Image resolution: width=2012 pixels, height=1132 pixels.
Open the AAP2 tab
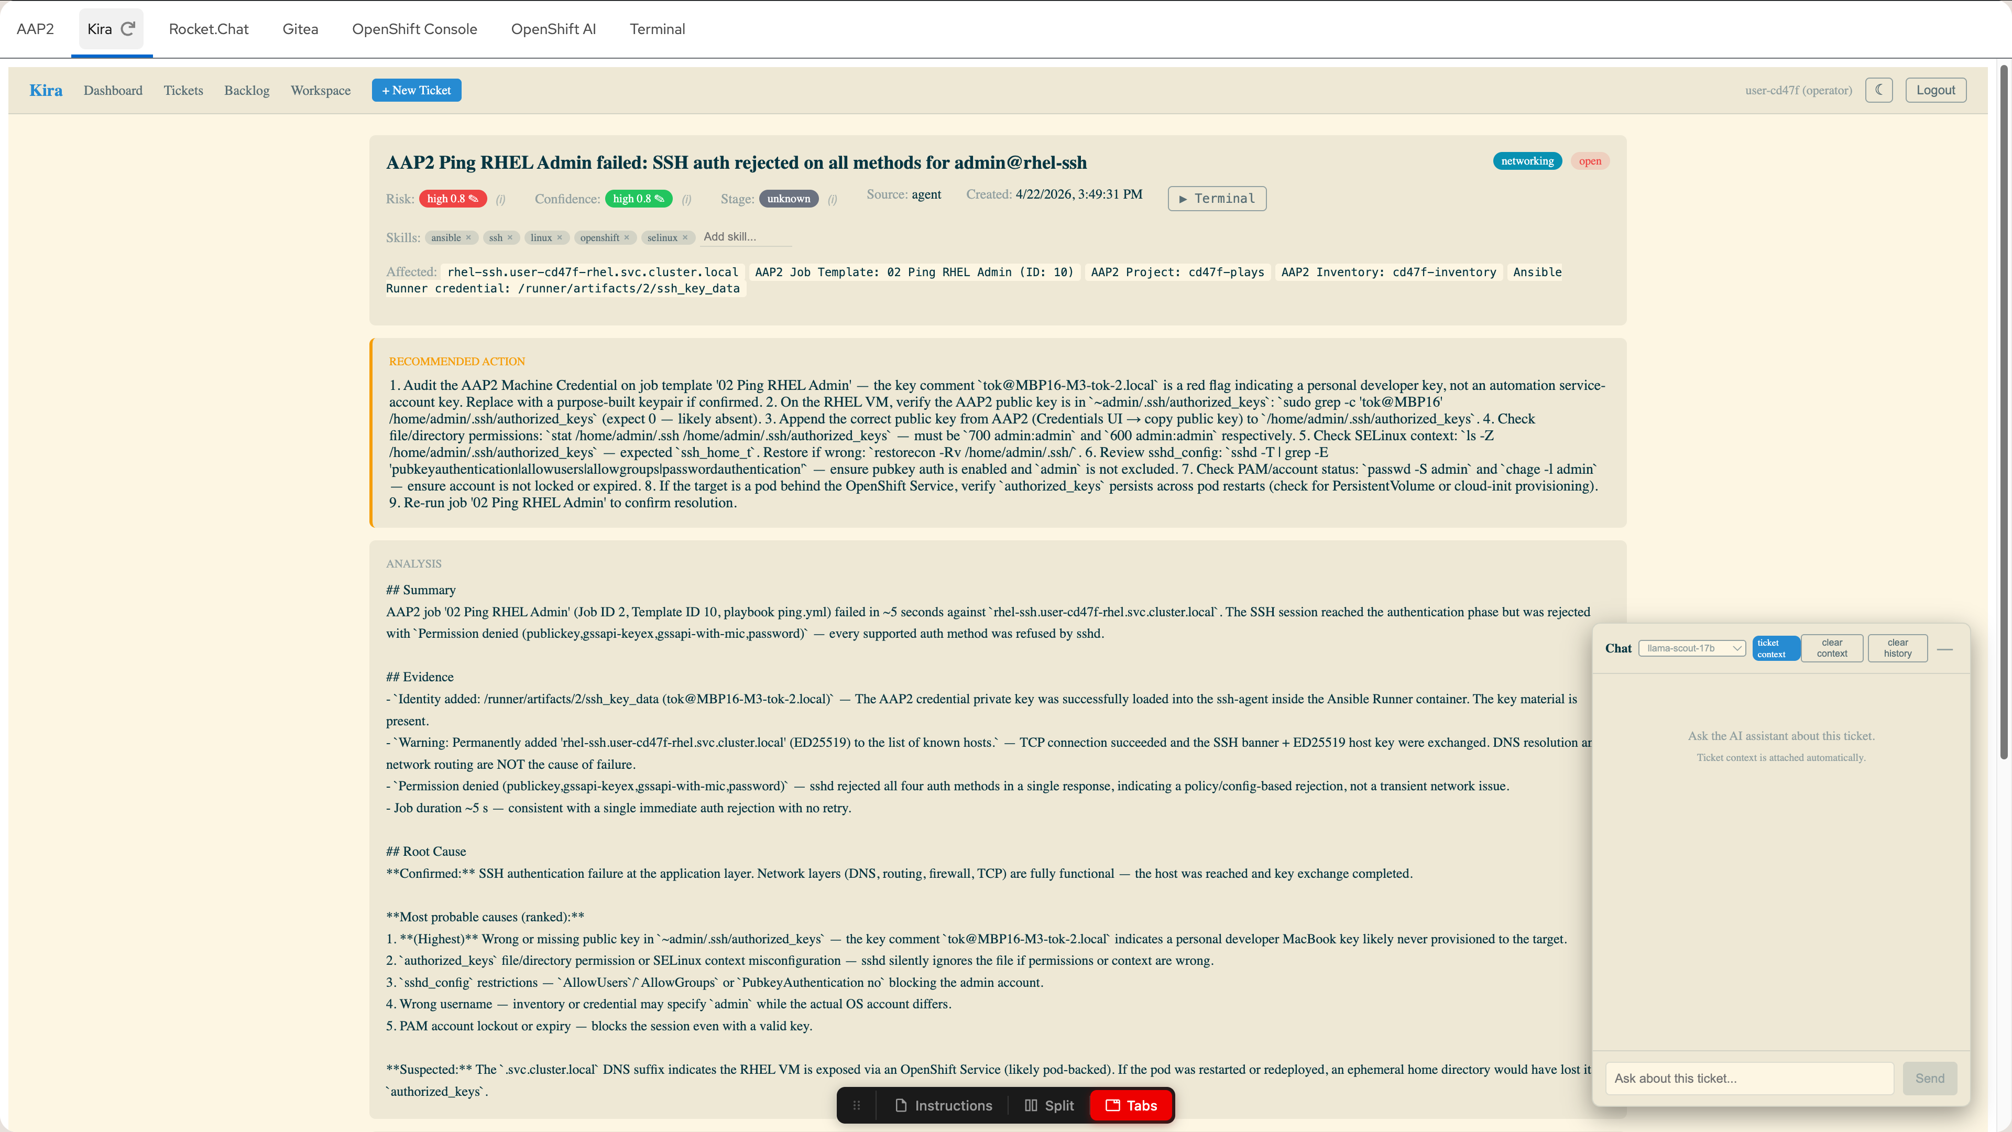pos(35,29)
